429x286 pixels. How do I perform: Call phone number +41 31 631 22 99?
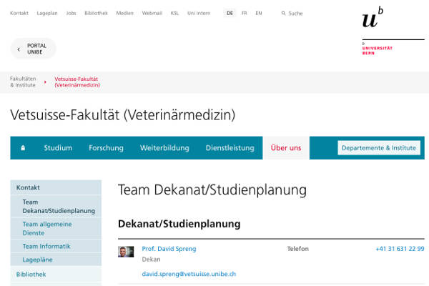400,249
